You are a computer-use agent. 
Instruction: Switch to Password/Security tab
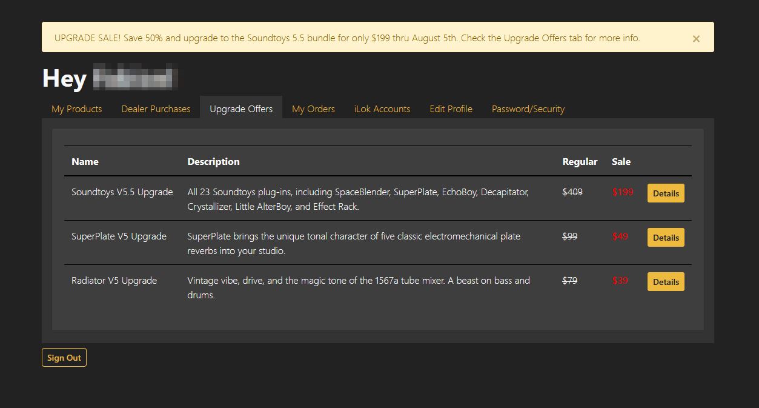coord(528,109)
